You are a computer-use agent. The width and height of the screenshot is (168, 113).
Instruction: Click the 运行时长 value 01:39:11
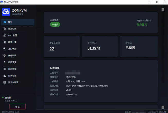[94, 48]
